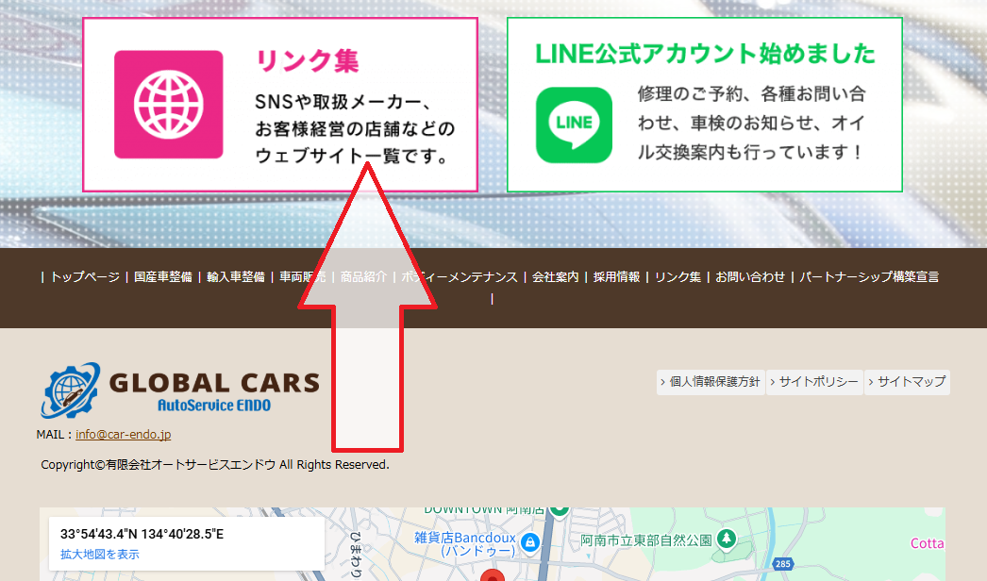
Task: Click the green DOWNTOWN 阿南店 map marker
Action: coord(559,510)
